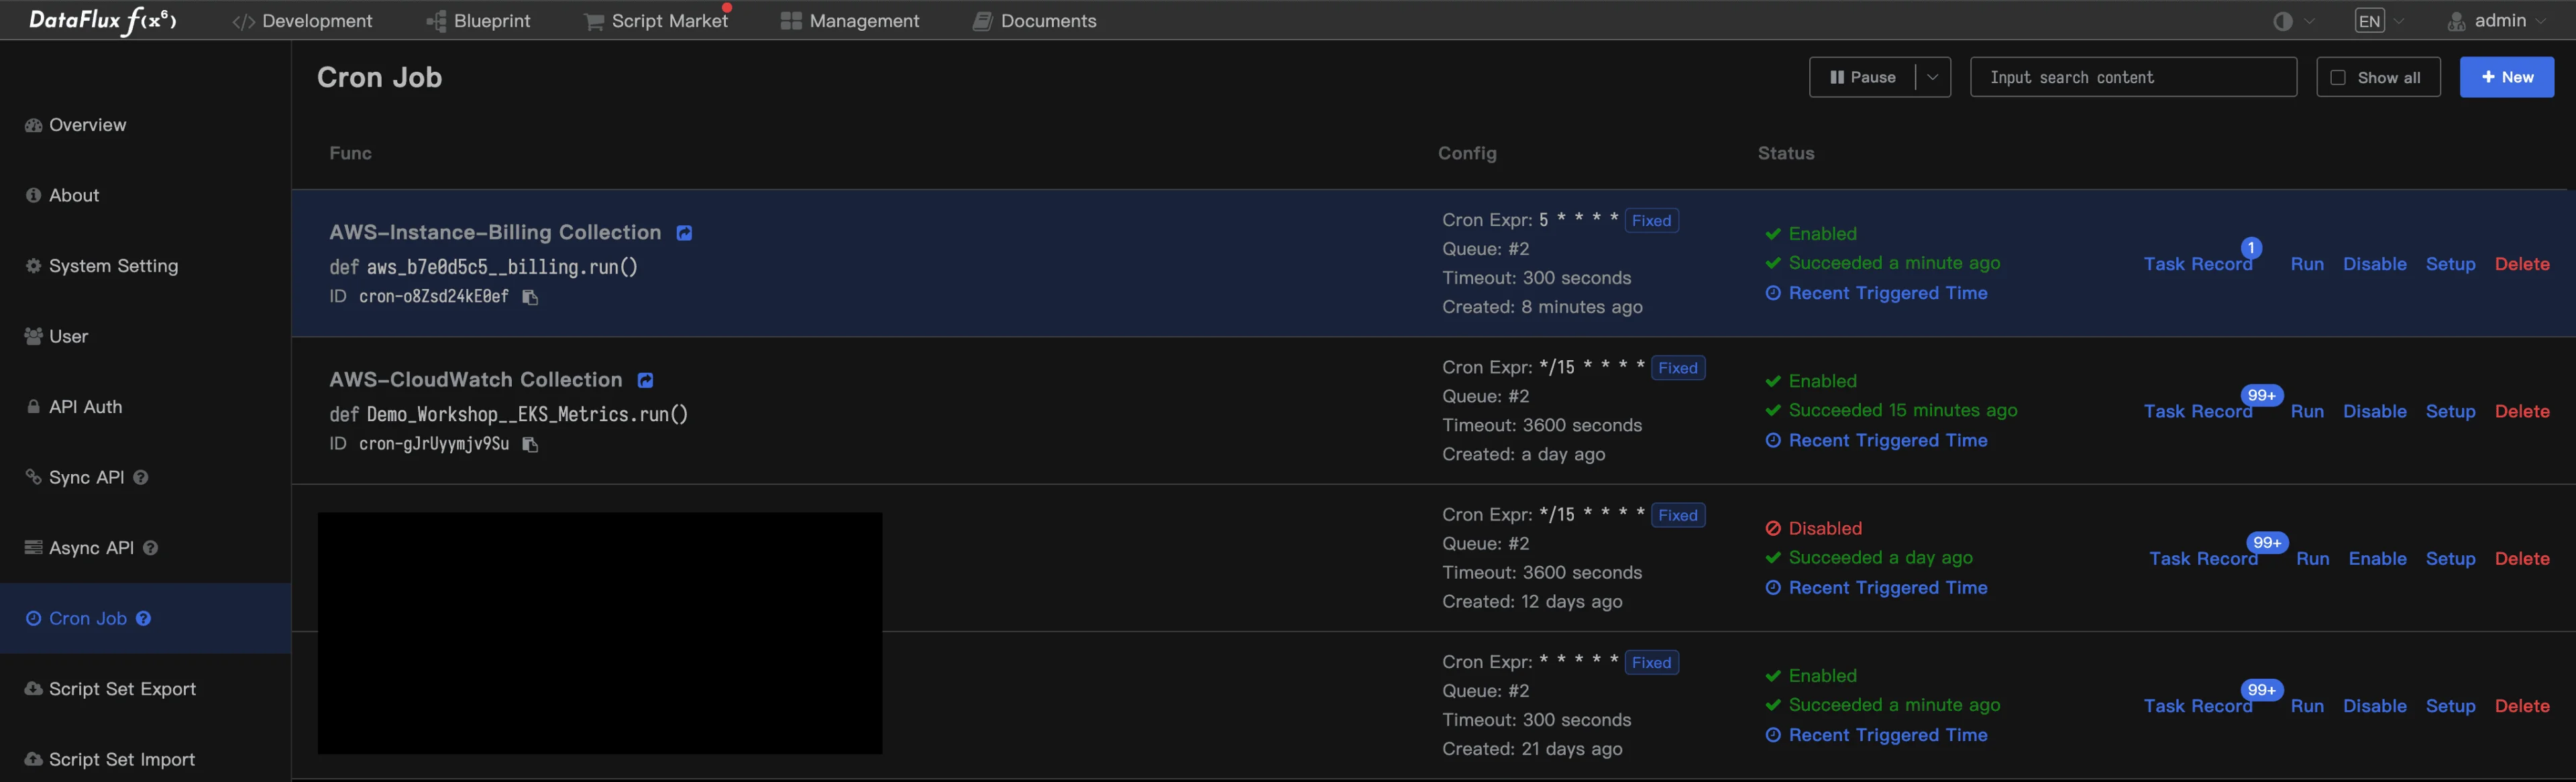2576x782 pixels.
Task: Click the Cron Job help icon
Action: click(x=144, y=618)
